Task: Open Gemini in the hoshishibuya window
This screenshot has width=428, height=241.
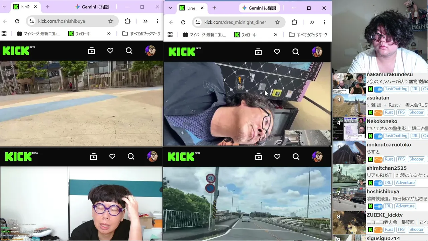Action: (x=93, y=7)
